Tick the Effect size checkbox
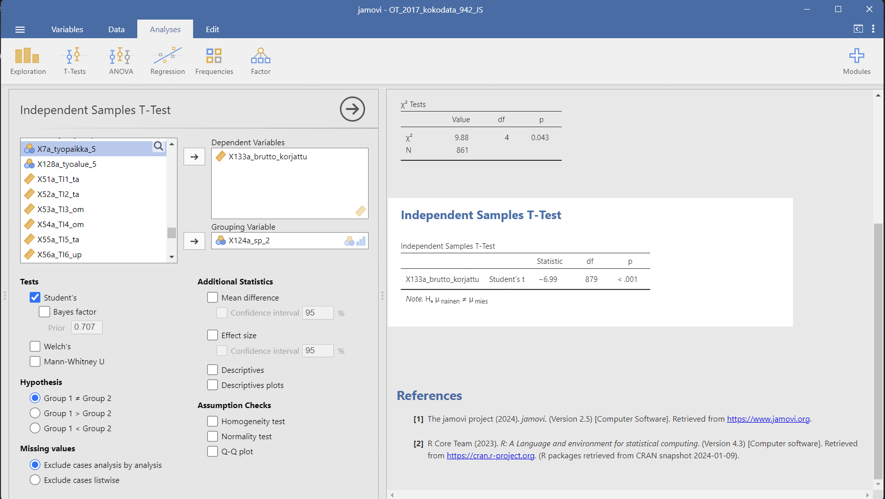Viewport: 885px width, 499px height. click(x=213, y=335)
